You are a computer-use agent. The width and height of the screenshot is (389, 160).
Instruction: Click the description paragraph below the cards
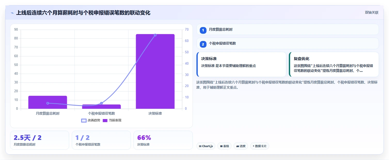287,85
